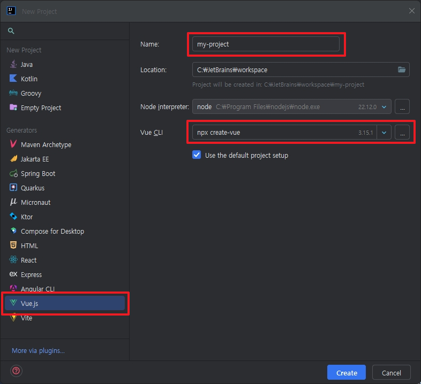Screen dimensions: 421x384
Task: Browse Node interpreter with ellipsis button
Action: [402, 107]
